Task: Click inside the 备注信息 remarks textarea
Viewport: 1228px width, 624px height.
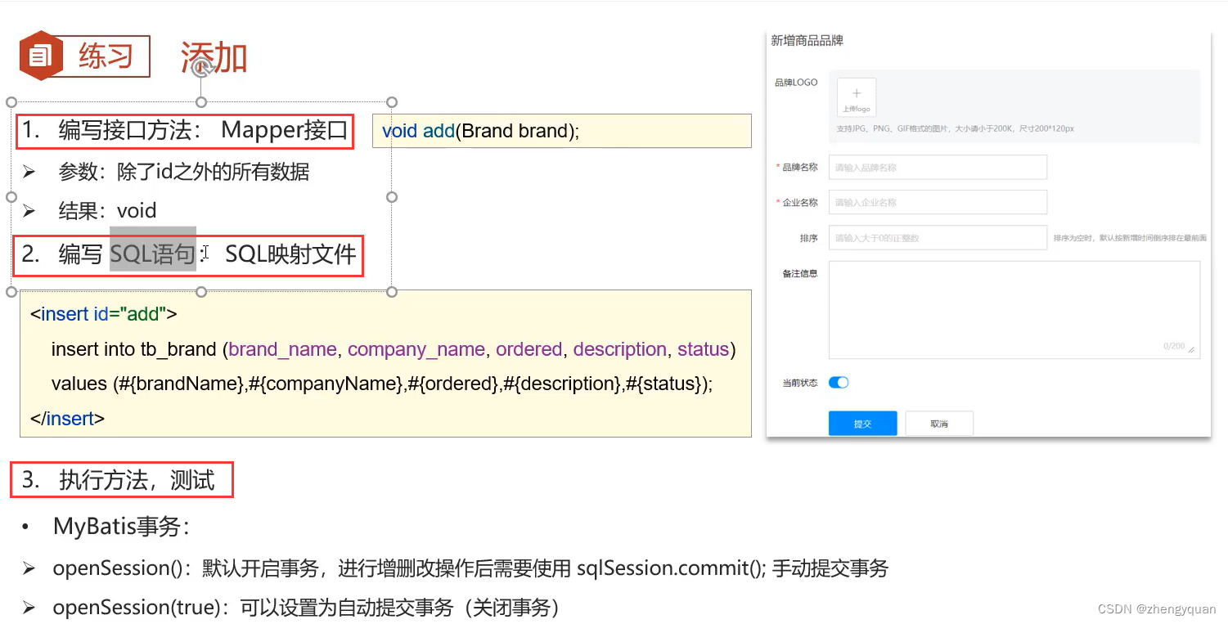Action: tap(1014, 309)
